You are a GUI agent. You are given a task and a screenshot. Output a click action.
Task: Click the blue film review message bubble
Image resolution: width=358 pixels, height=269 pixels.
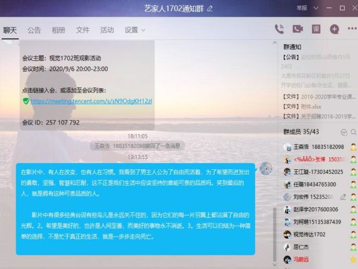(135, 209)
